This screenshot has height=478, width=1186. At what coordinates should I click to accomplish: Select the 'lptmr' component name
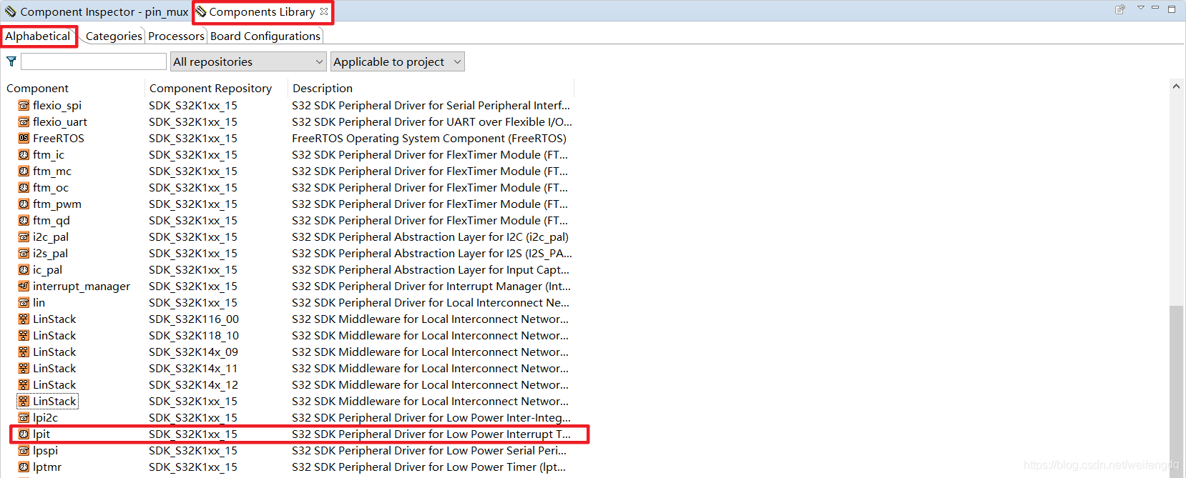click(47, 467)
